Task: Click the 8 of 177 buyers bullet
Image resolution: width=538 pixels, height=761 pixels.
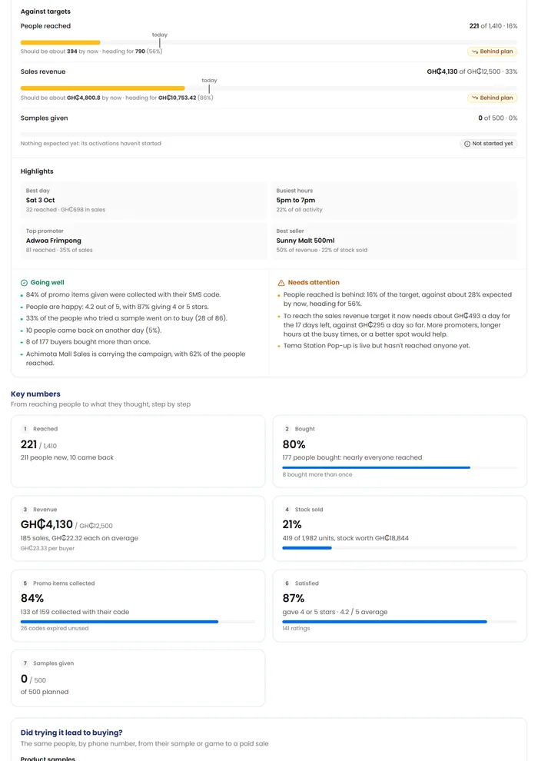Action: pyautogui.click(x=88, y=341)
